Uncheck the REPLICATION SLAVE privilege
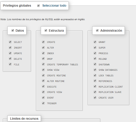The image size is (136, 122). pyautogui.click(x=95, y=92)
